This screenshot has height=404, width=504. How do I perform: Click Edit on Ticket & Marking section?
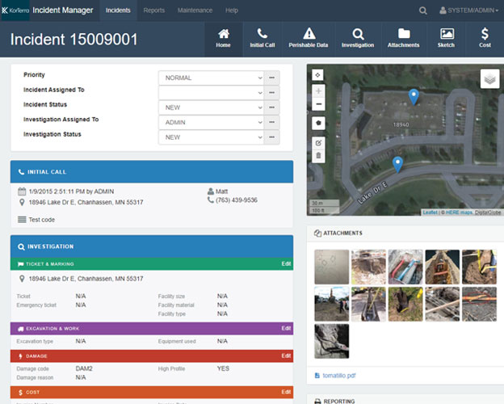click(285, 263)
